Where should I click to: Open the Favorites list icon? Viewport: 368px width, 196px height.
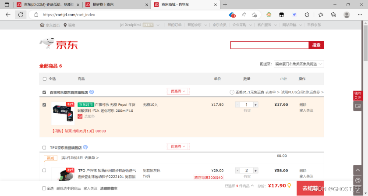click(x=321, y=14)
